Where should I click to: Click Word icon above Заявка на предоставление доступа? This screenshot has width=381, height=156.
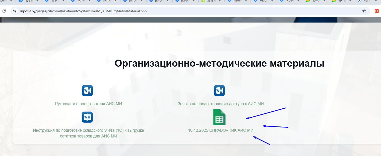click(219, 91)
